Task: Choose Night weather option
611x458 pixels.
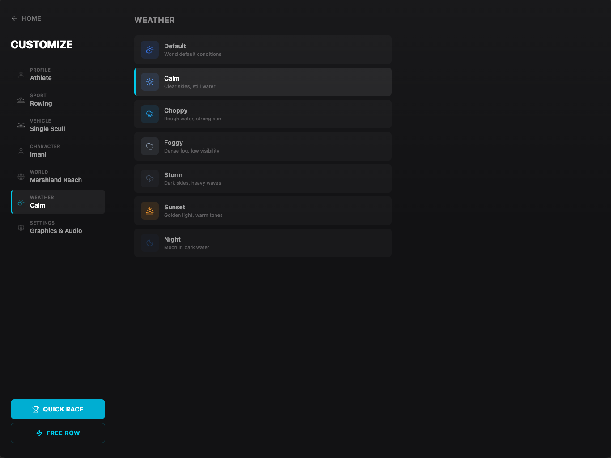Action: point(263,243)
